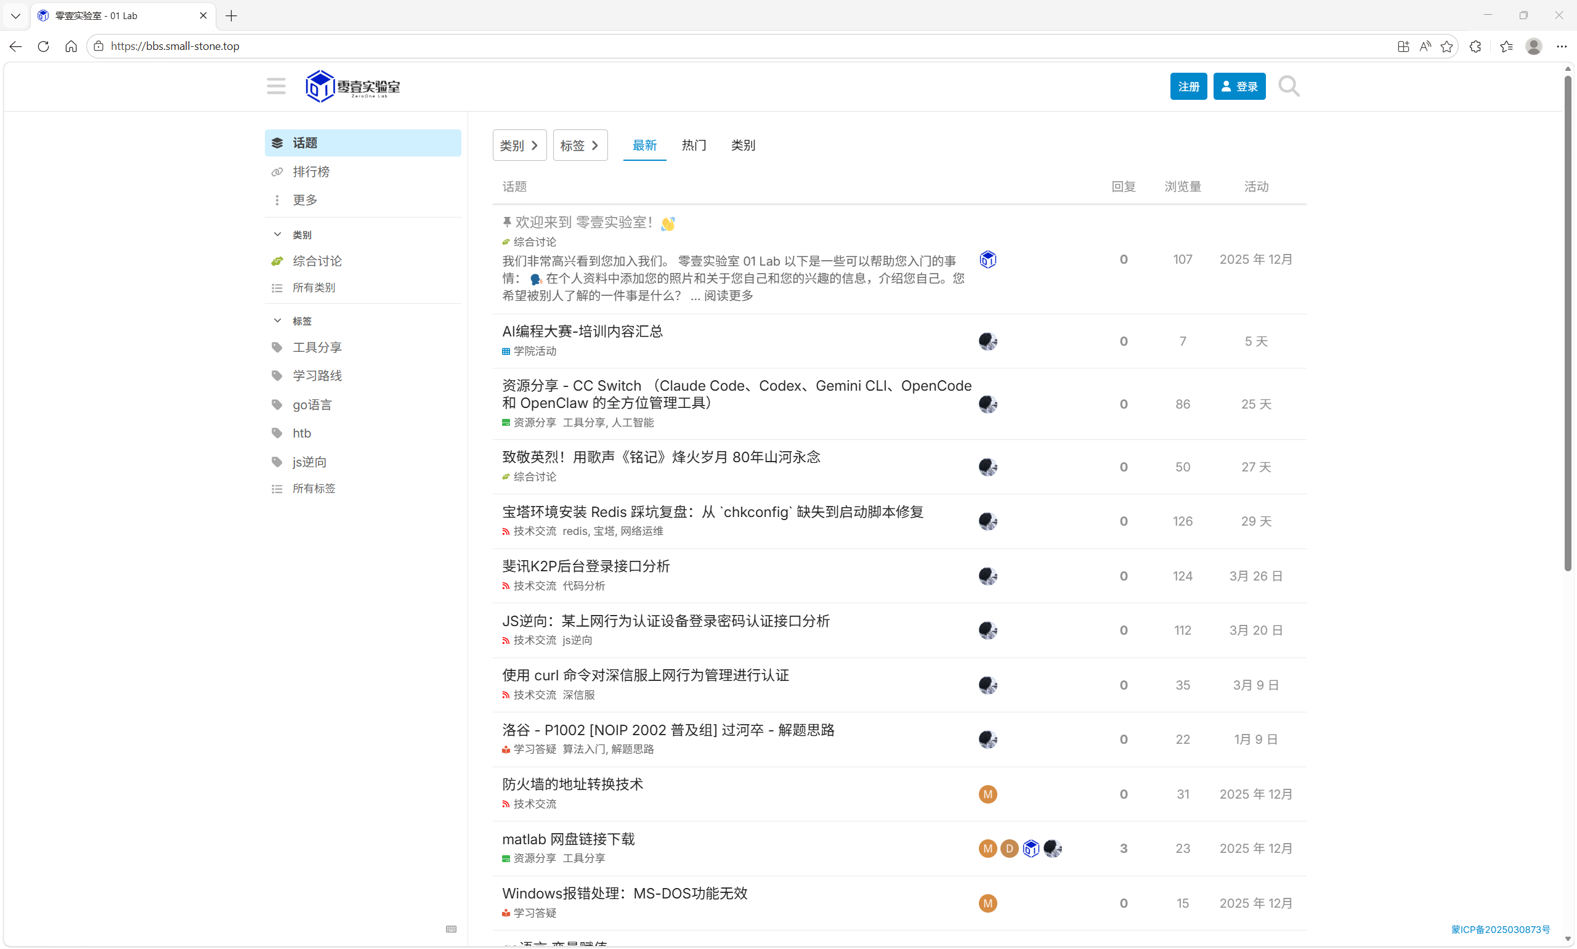Click the keyboard shortcuts icon in the sidebar footer

point(452,929)
